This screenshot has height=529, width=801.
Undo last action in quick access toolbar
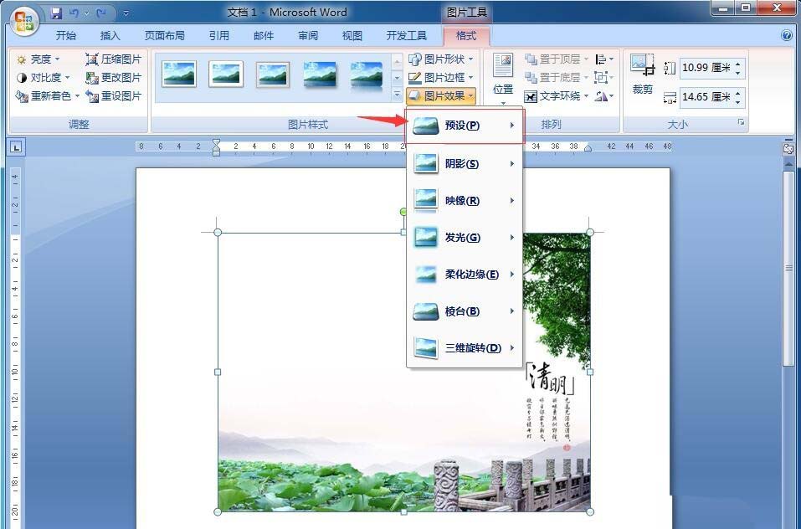click(x=74, y=13)
